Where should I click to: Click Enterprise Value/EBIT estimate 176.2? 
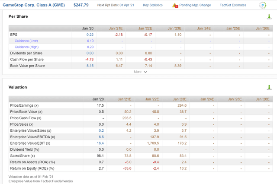pos(182,143)
